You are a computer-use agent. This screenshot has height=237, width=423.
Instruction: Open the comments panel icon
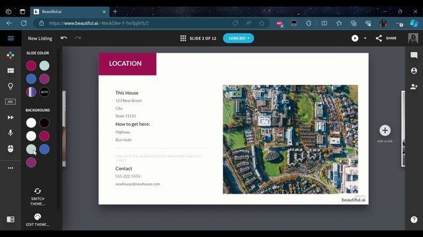coord(414,55)
